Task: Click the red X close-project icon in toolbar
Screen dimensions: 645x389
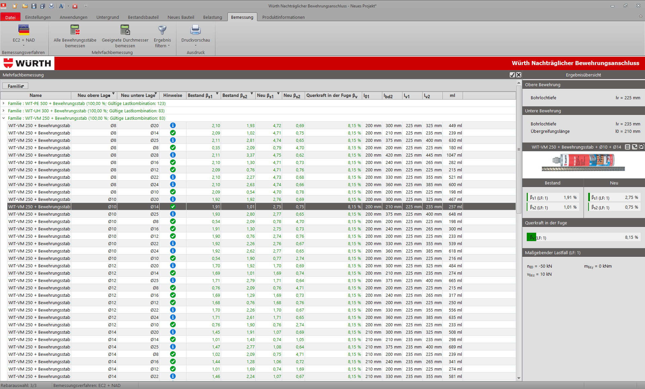Action: tap(75, 6)
